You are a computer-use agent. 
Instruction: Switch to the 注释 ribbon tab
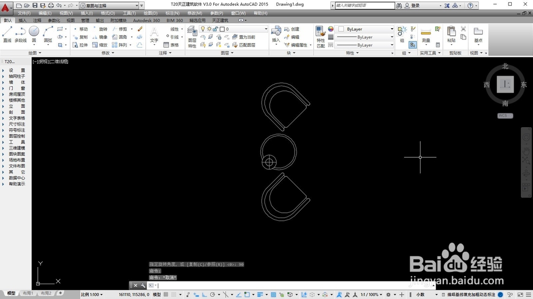click(37, 20)
